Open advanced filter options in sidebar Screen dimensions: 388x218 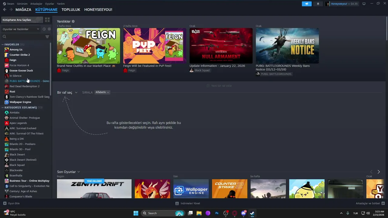(47, 37)
